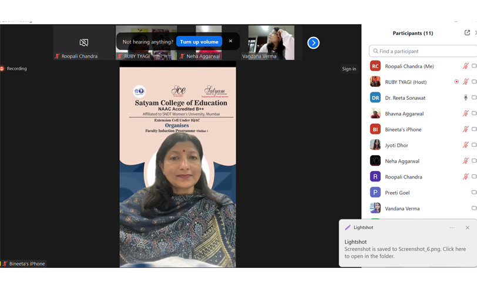Viewport: 477px width, 296px height.
Task: Dismiss the Not hearing anything prompt
Action: (x=230, y=41)
